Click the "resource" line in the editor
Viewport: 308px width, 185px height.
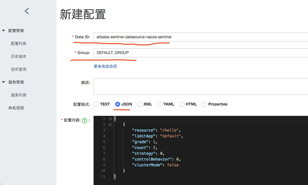(x=156, y=130)
